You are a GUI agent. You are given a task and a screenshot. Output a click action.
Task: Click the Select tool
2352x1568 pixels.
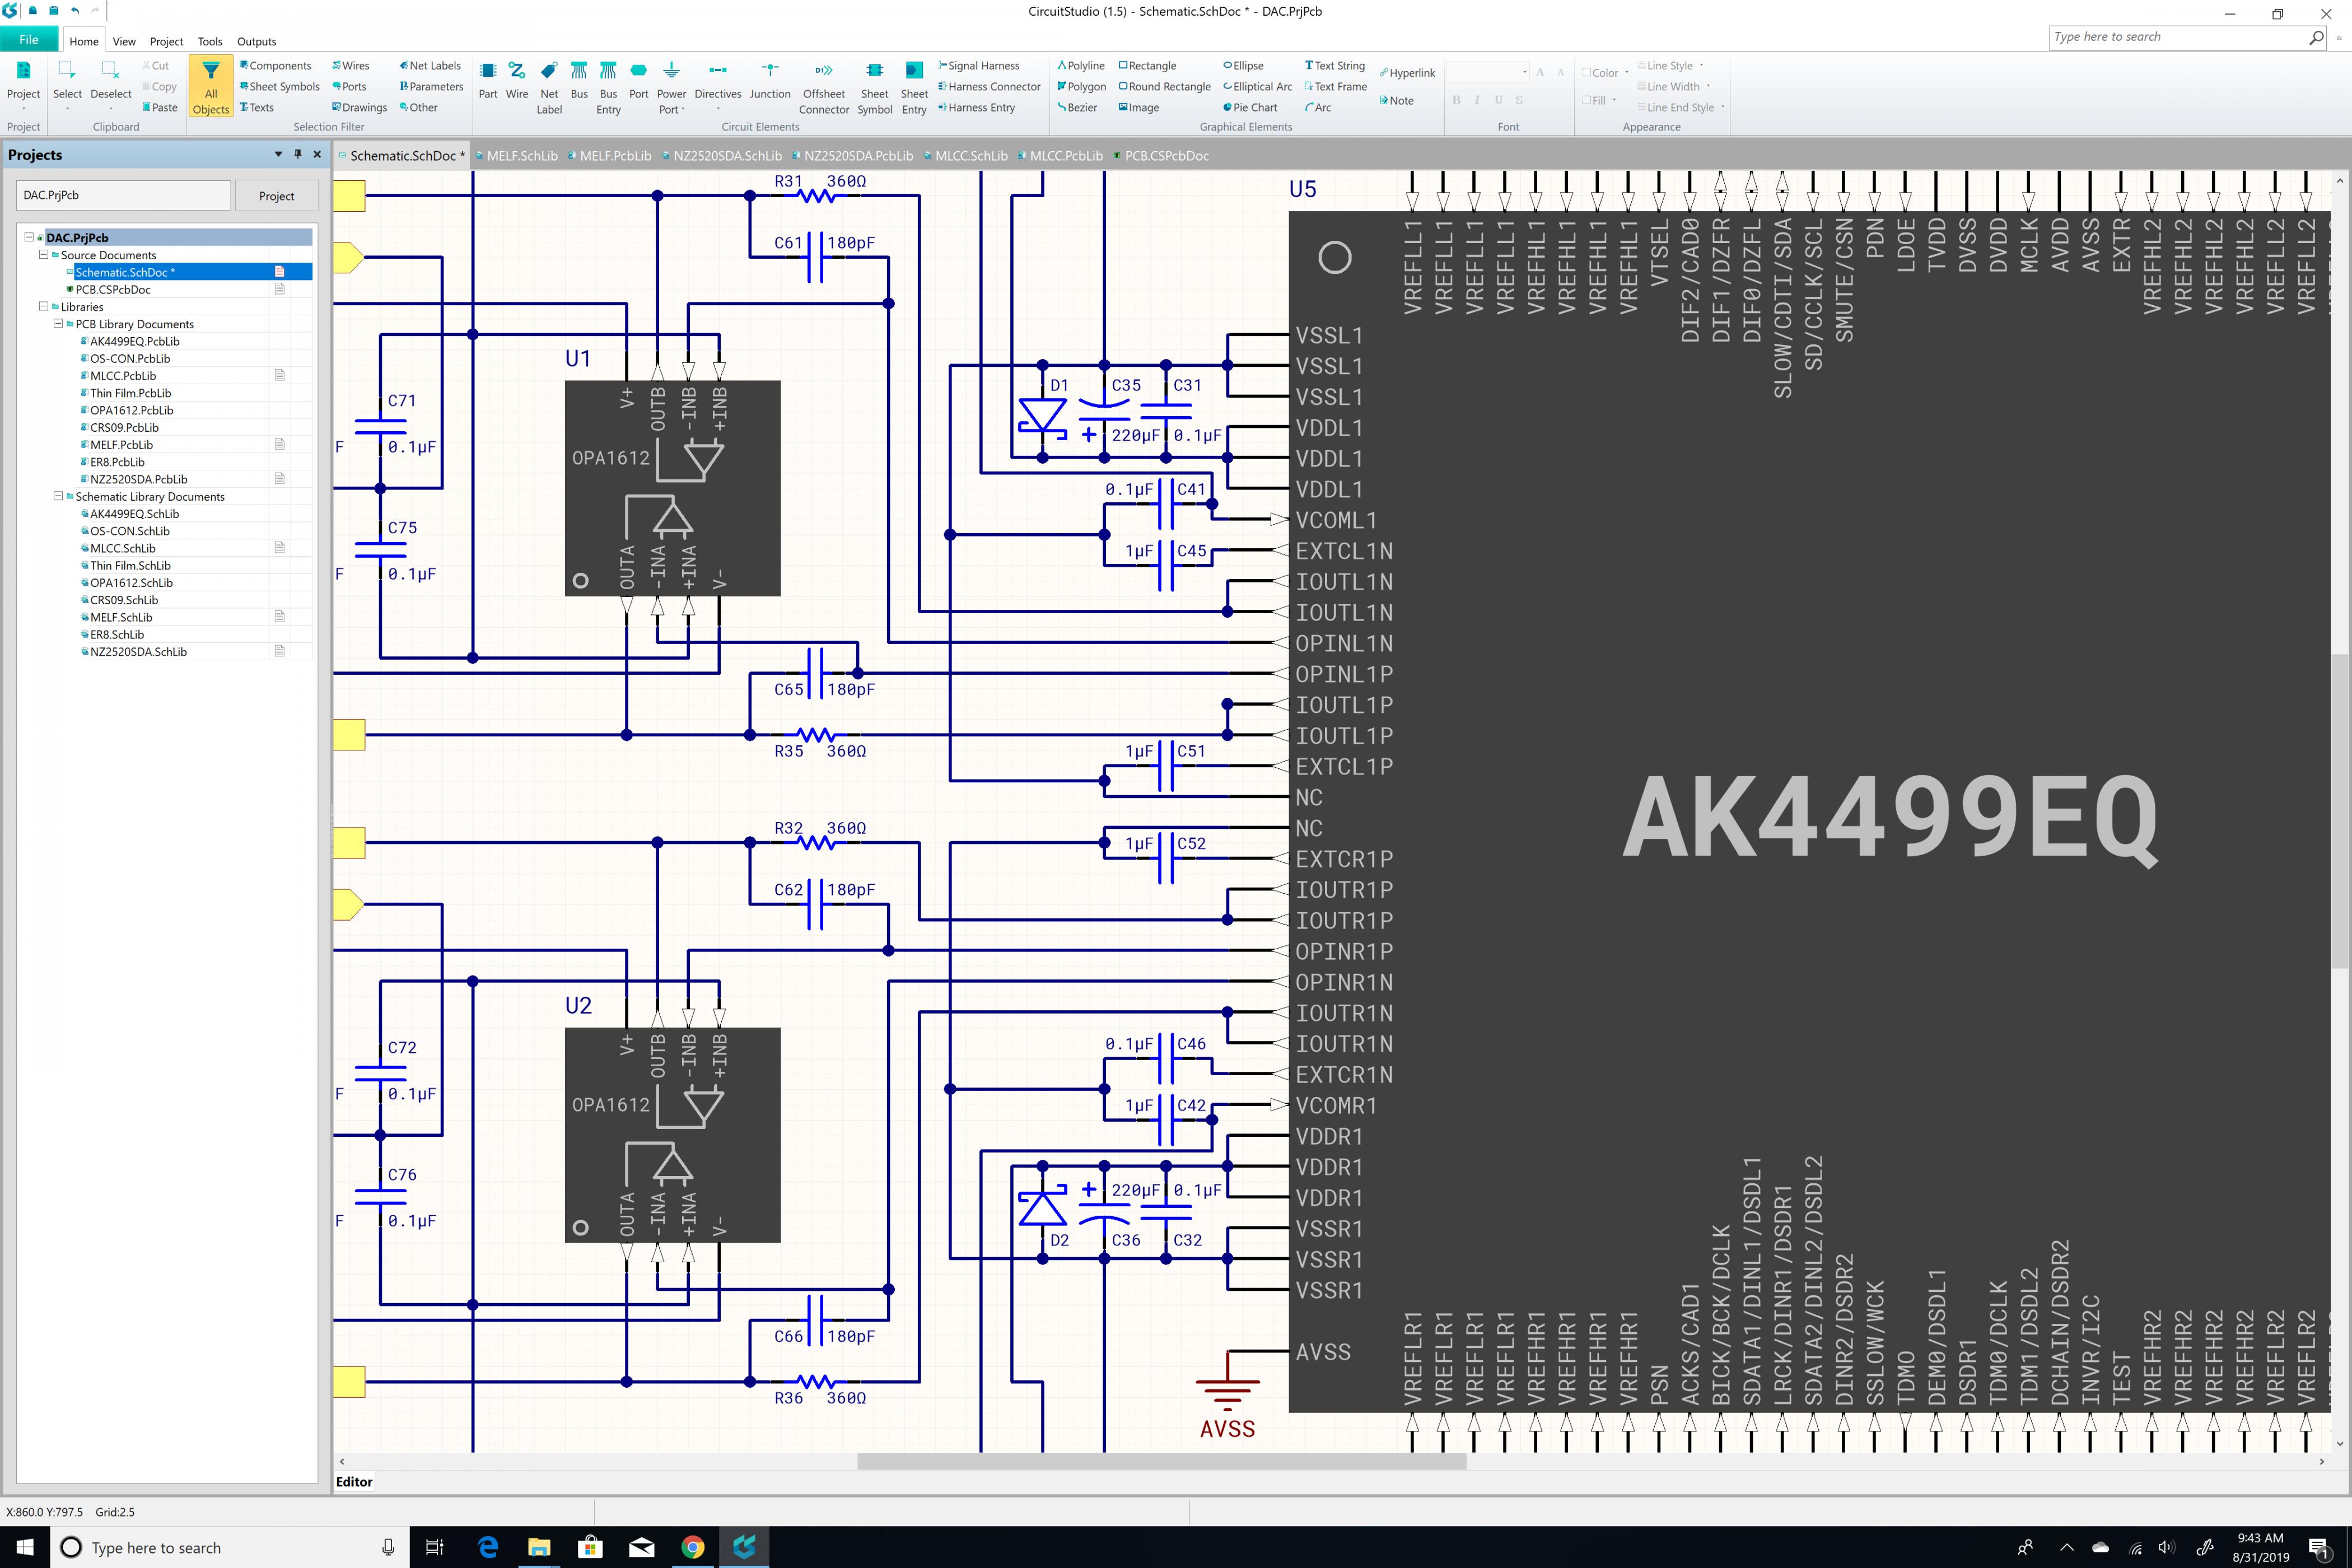pyautogui.click(x=67, y=84)
